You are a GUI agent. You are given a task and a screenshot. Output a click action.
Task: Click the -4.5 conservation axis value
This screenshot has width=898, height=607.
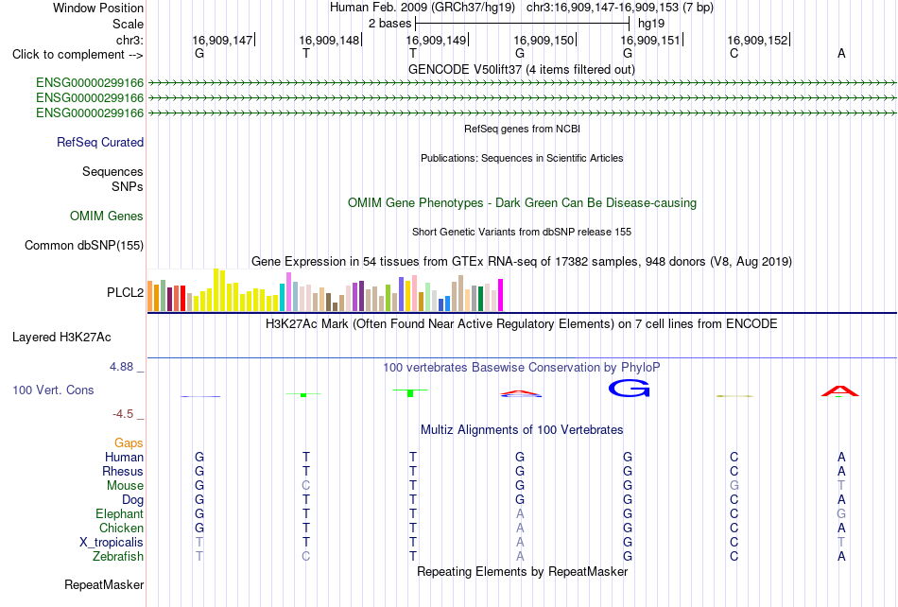(123, 413)
